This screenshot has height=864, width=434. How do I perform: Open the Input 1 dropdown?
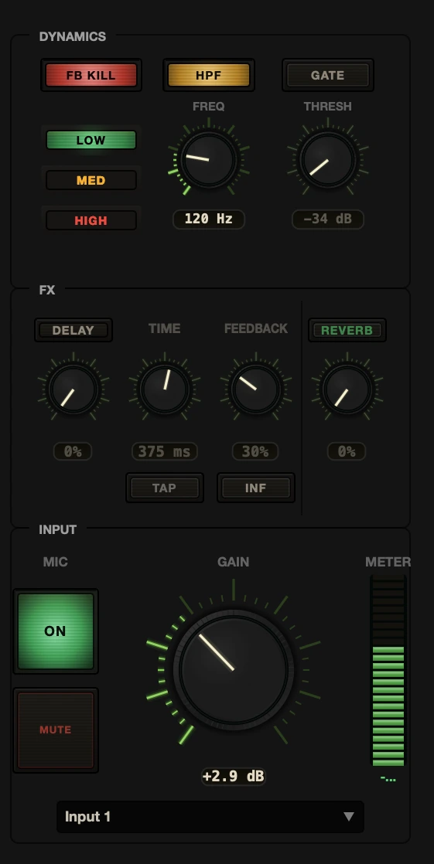(x=210, y=817)
